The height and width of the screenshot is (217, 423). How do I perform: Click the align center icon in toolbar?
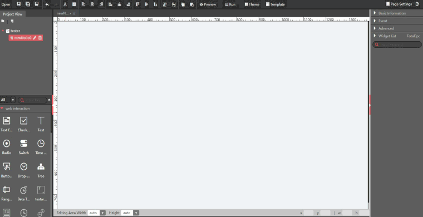[92, 4]
